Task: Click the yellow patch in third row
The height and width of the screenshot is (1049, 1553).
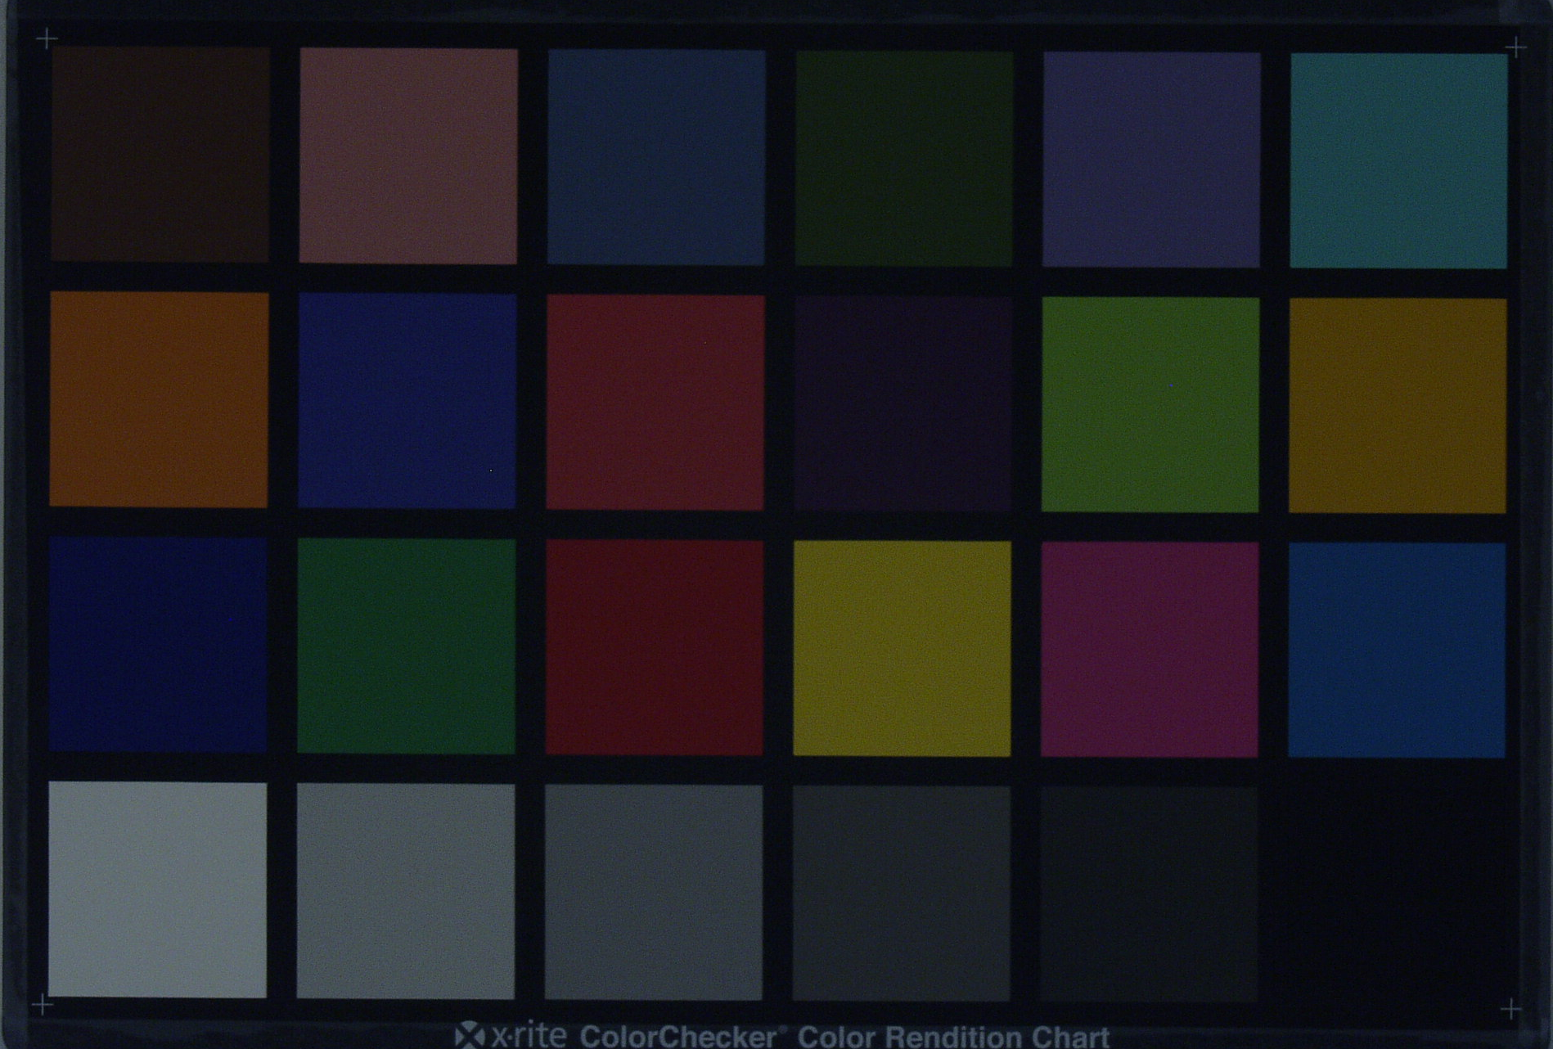Action: tap(903, 648)
